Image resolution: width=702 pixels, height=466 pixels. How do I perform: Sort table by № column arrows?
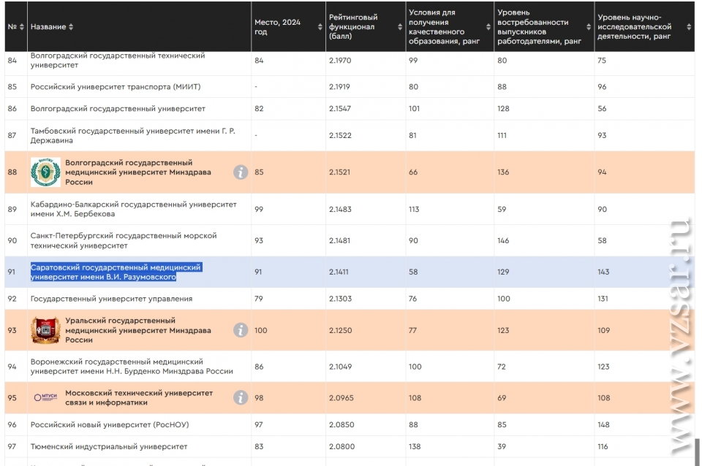coord(21,27)
